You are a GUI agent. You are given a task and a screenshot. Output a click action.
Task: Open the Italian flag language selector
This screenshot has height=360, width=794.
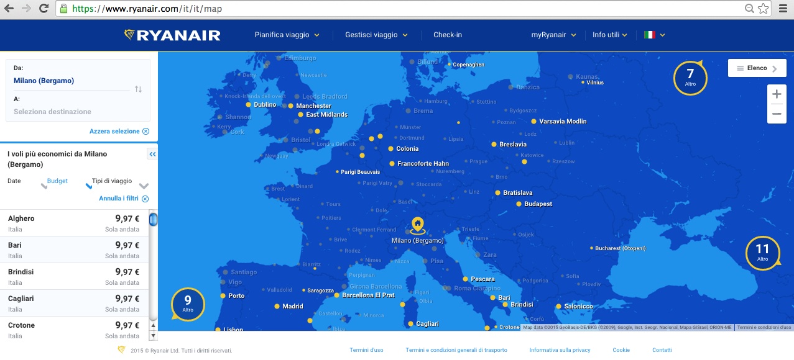(655, 35)
